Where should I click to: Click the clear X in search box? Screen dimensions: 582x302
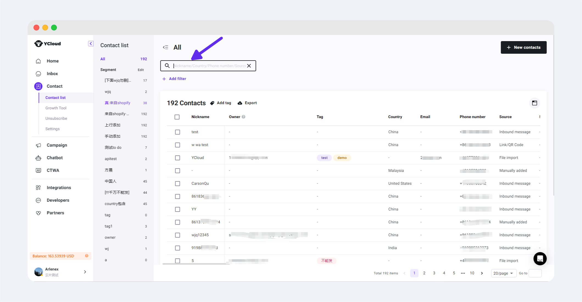(249, 66)
